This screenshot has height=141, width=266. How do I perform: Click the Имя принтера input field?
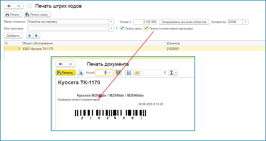point(68,29)
